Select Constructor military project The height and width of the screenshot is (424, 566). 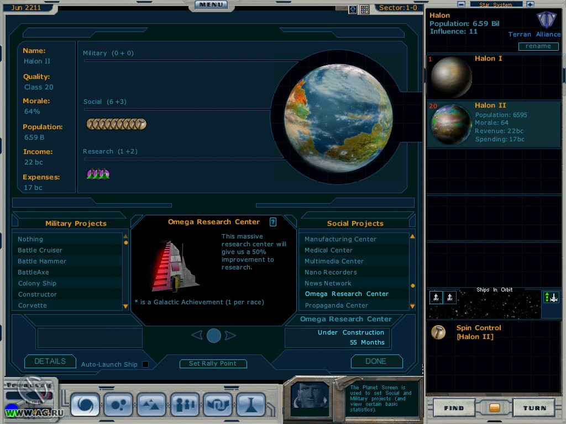67,294
